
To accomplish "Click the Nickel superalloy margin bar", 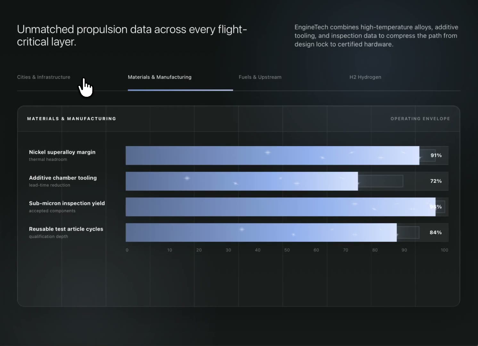I will click(x=272, y=155).
